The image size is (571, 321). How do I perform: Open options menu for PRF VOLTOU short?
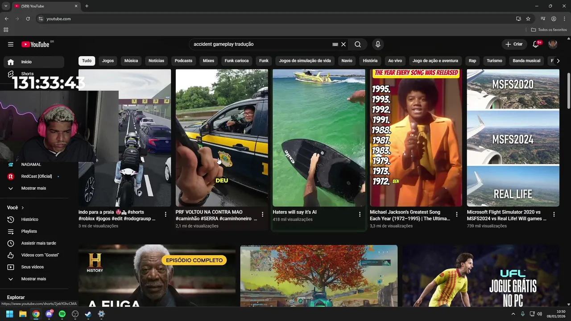pyautogui.click(x=263, y=214)
